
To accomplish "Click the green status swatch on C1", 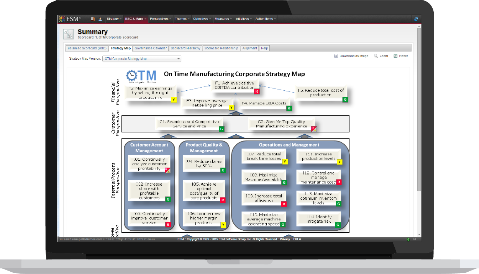I will click(221, 129).
